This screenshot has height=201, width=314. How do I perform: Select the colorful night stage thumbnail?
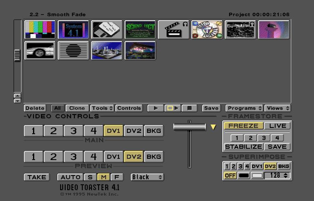[x=140, y=51]
